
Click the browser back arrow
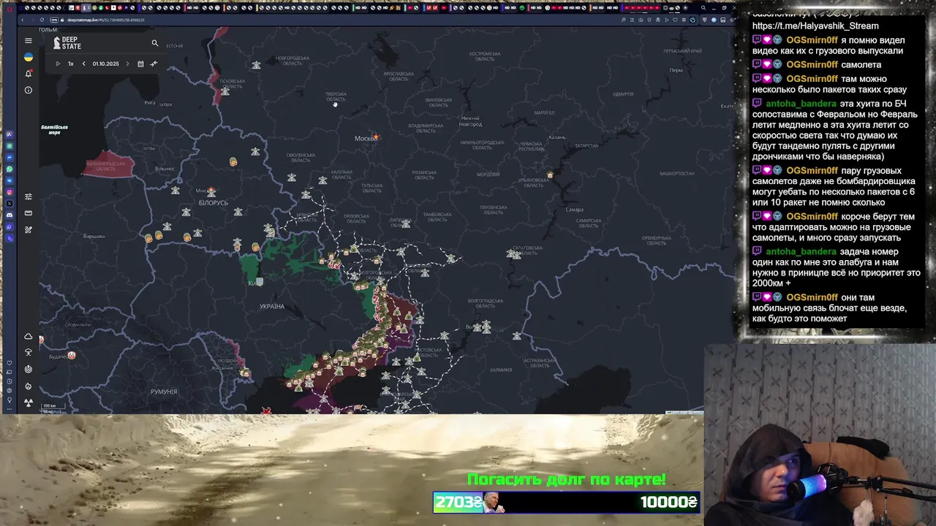[23, 20]
